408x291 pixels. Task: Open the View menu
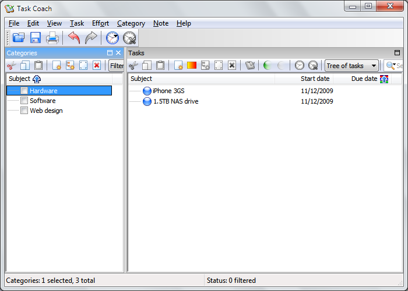[x=54, y=23]
